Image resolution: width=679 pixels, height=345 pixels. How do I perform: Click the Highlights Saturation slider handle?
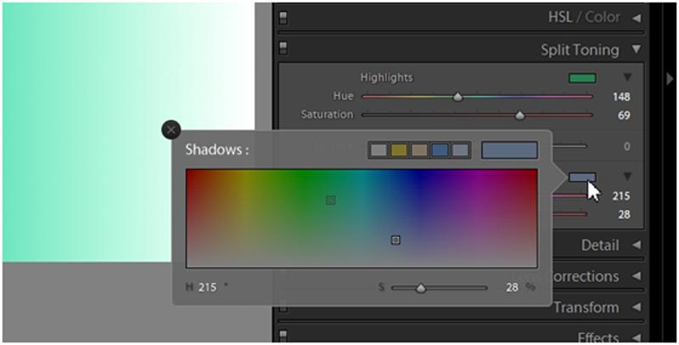click(x=519, y=116)
